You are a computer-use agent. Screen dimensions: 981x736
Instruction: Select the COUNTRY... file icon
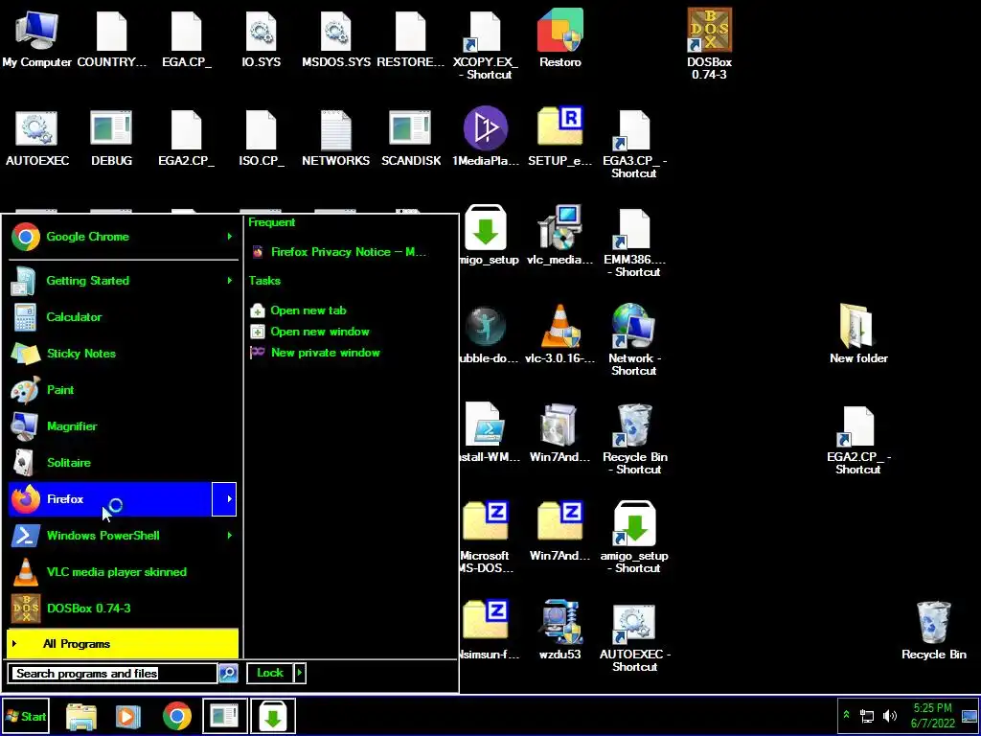click(111, 38)
